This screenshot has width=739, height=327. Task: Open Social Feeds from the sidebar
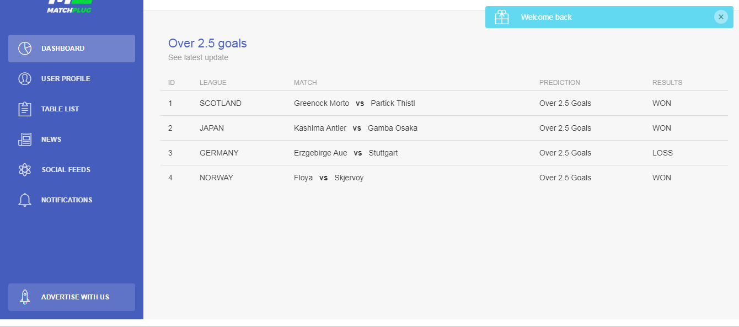tap(72, 170)
